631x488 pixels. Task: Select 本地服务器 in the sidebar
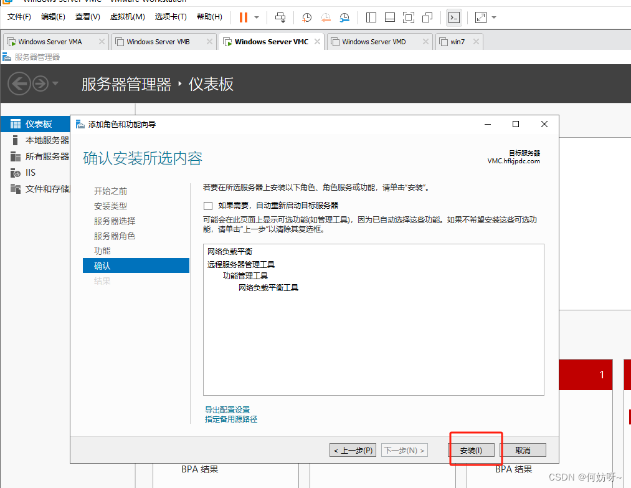coord(47,140)
